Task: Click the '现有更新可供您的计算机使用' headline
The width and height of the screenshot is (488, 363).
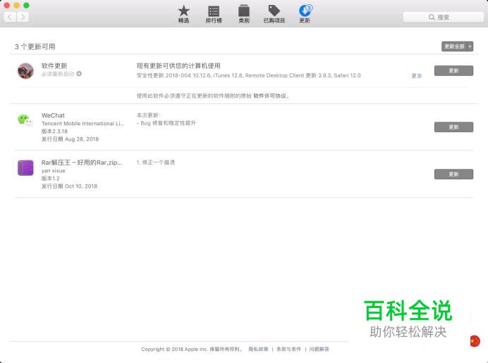Action: click(x=178, y=66)
